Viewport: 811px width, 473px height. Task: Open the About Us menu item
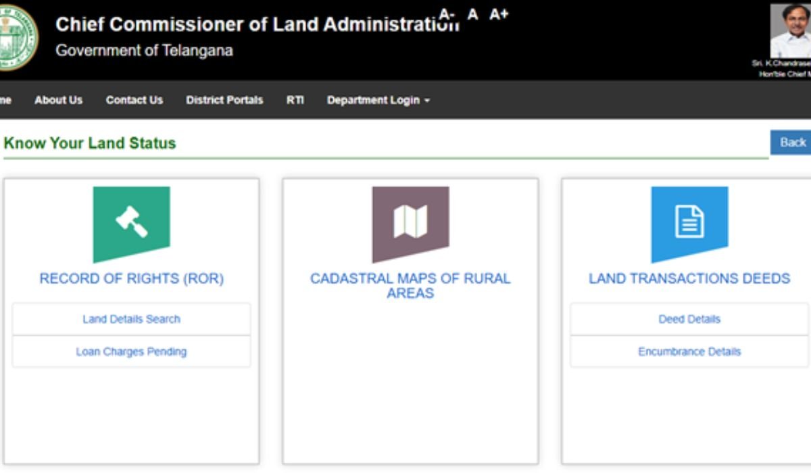(x=58, y=100)
